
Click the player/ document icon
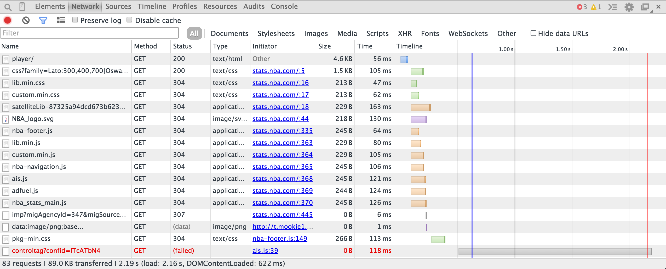[x=5, y=59]
